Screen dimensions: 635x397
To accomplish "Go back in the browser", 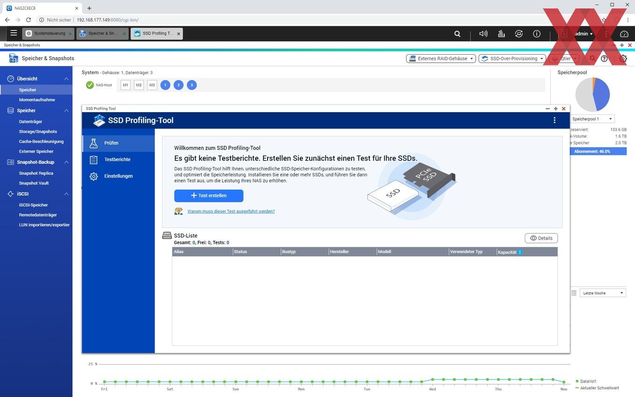I will click(7, 20).
